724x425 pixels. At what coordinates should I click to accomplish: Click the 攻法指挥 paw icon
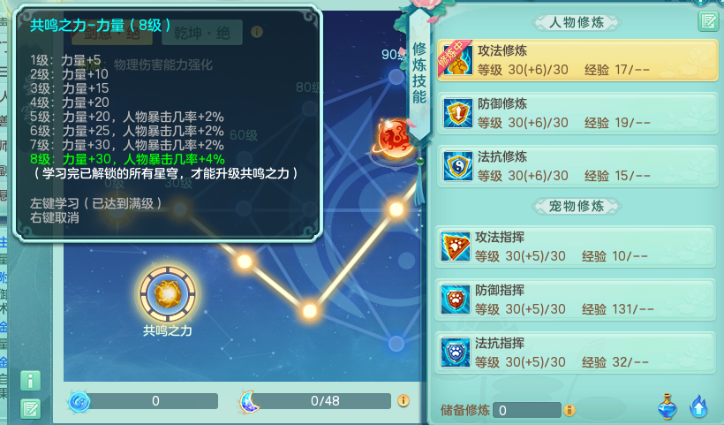[456, 247]
